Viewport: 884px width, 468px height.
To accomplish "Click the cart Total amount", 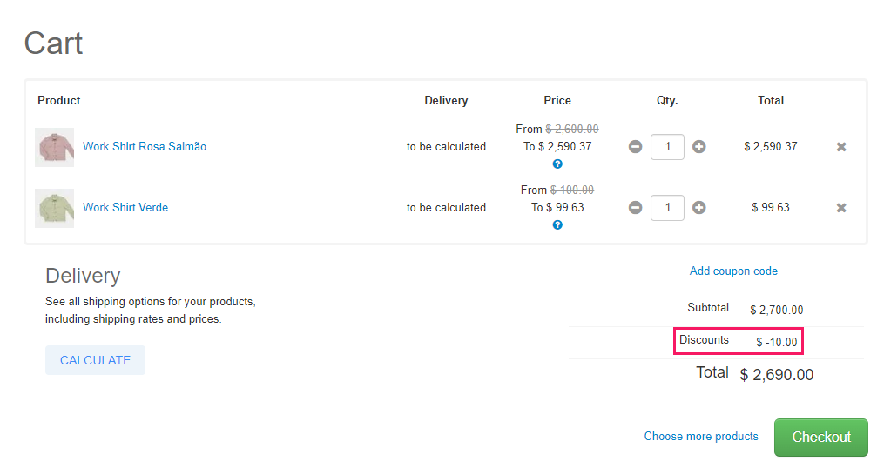I will coord(776,375).
